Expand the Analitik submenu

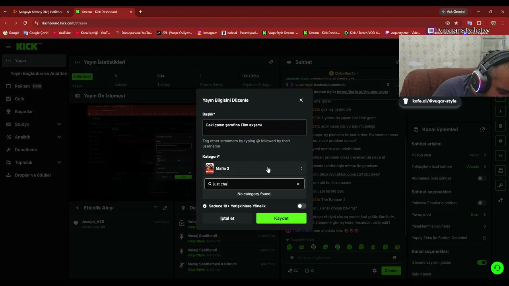(x=34, y=137)
